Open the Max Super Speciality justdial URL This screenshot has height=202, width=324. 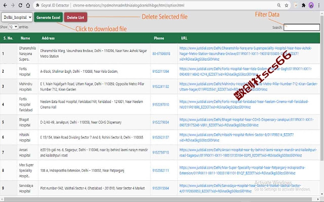(x=242, y=170)
